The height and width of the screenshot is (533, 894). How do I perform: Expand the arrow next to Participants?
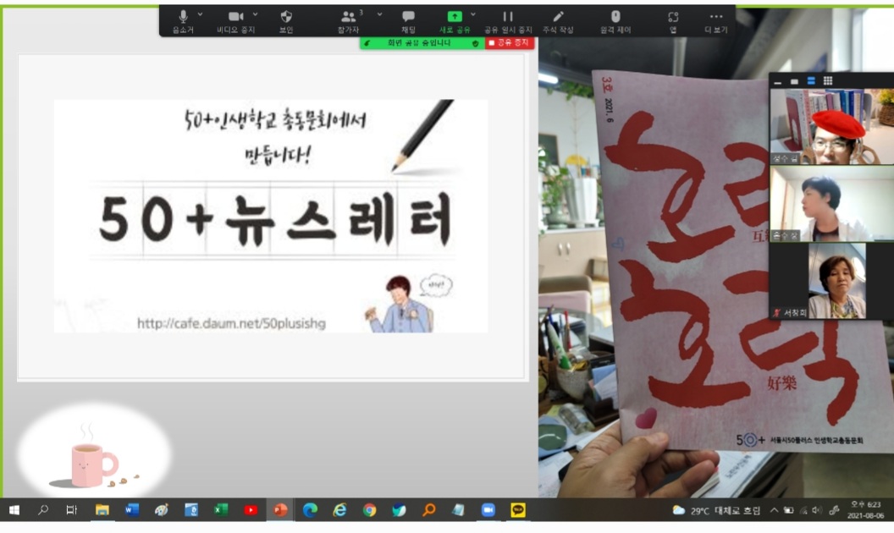point(379,14)
